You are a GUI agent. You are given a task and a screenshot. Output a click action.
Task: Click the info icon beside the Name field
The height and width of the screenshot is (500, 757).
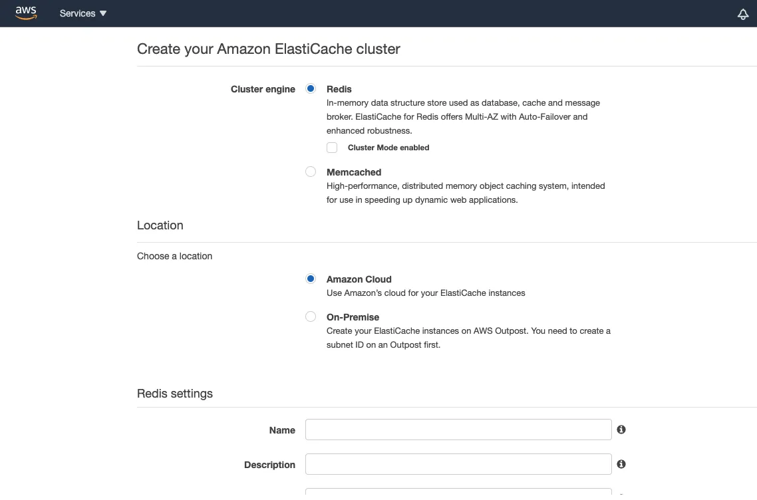coord(621,430)
